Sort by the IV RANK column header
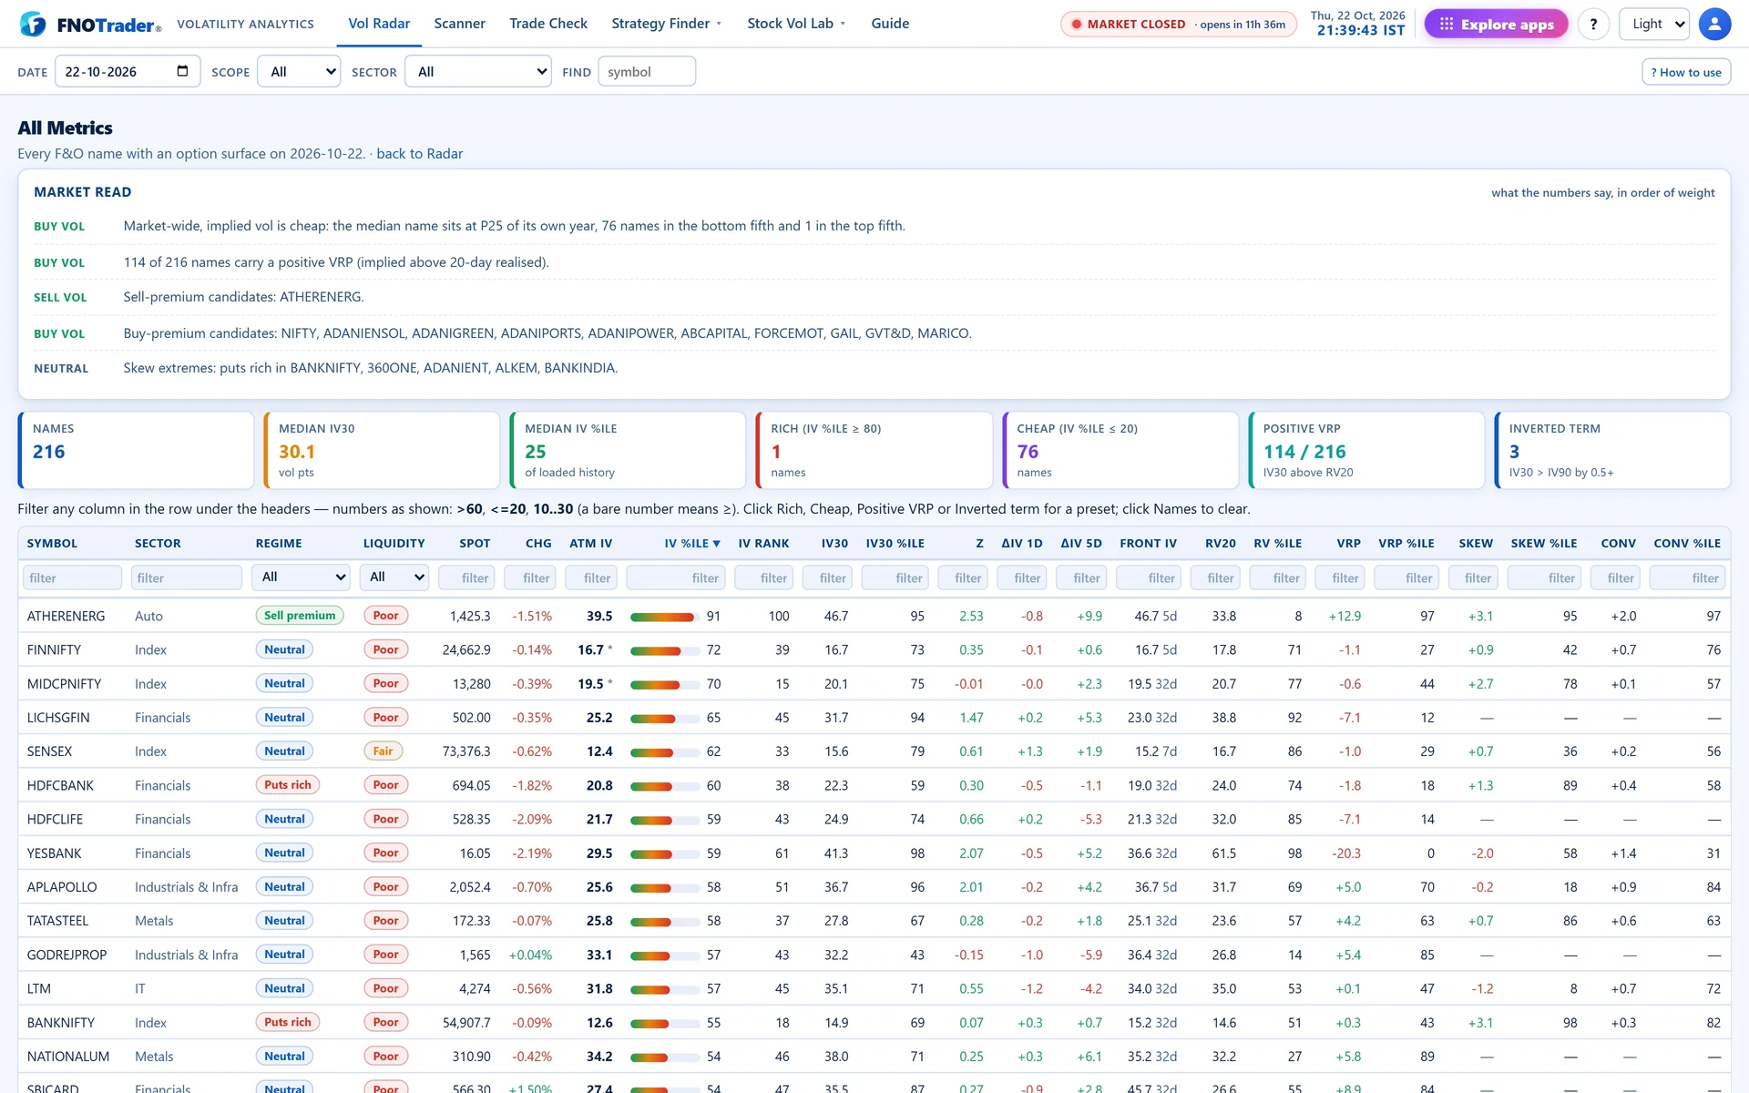 pyautogui.click(x=763, y=543)
